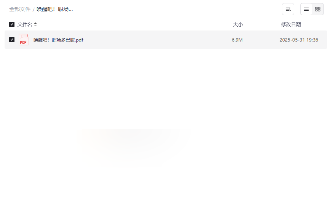Image resolution: width=333 pixels, height=205 pixels.
Task: Sort by the 文件名 column header
Action: [x=25, y=24]
